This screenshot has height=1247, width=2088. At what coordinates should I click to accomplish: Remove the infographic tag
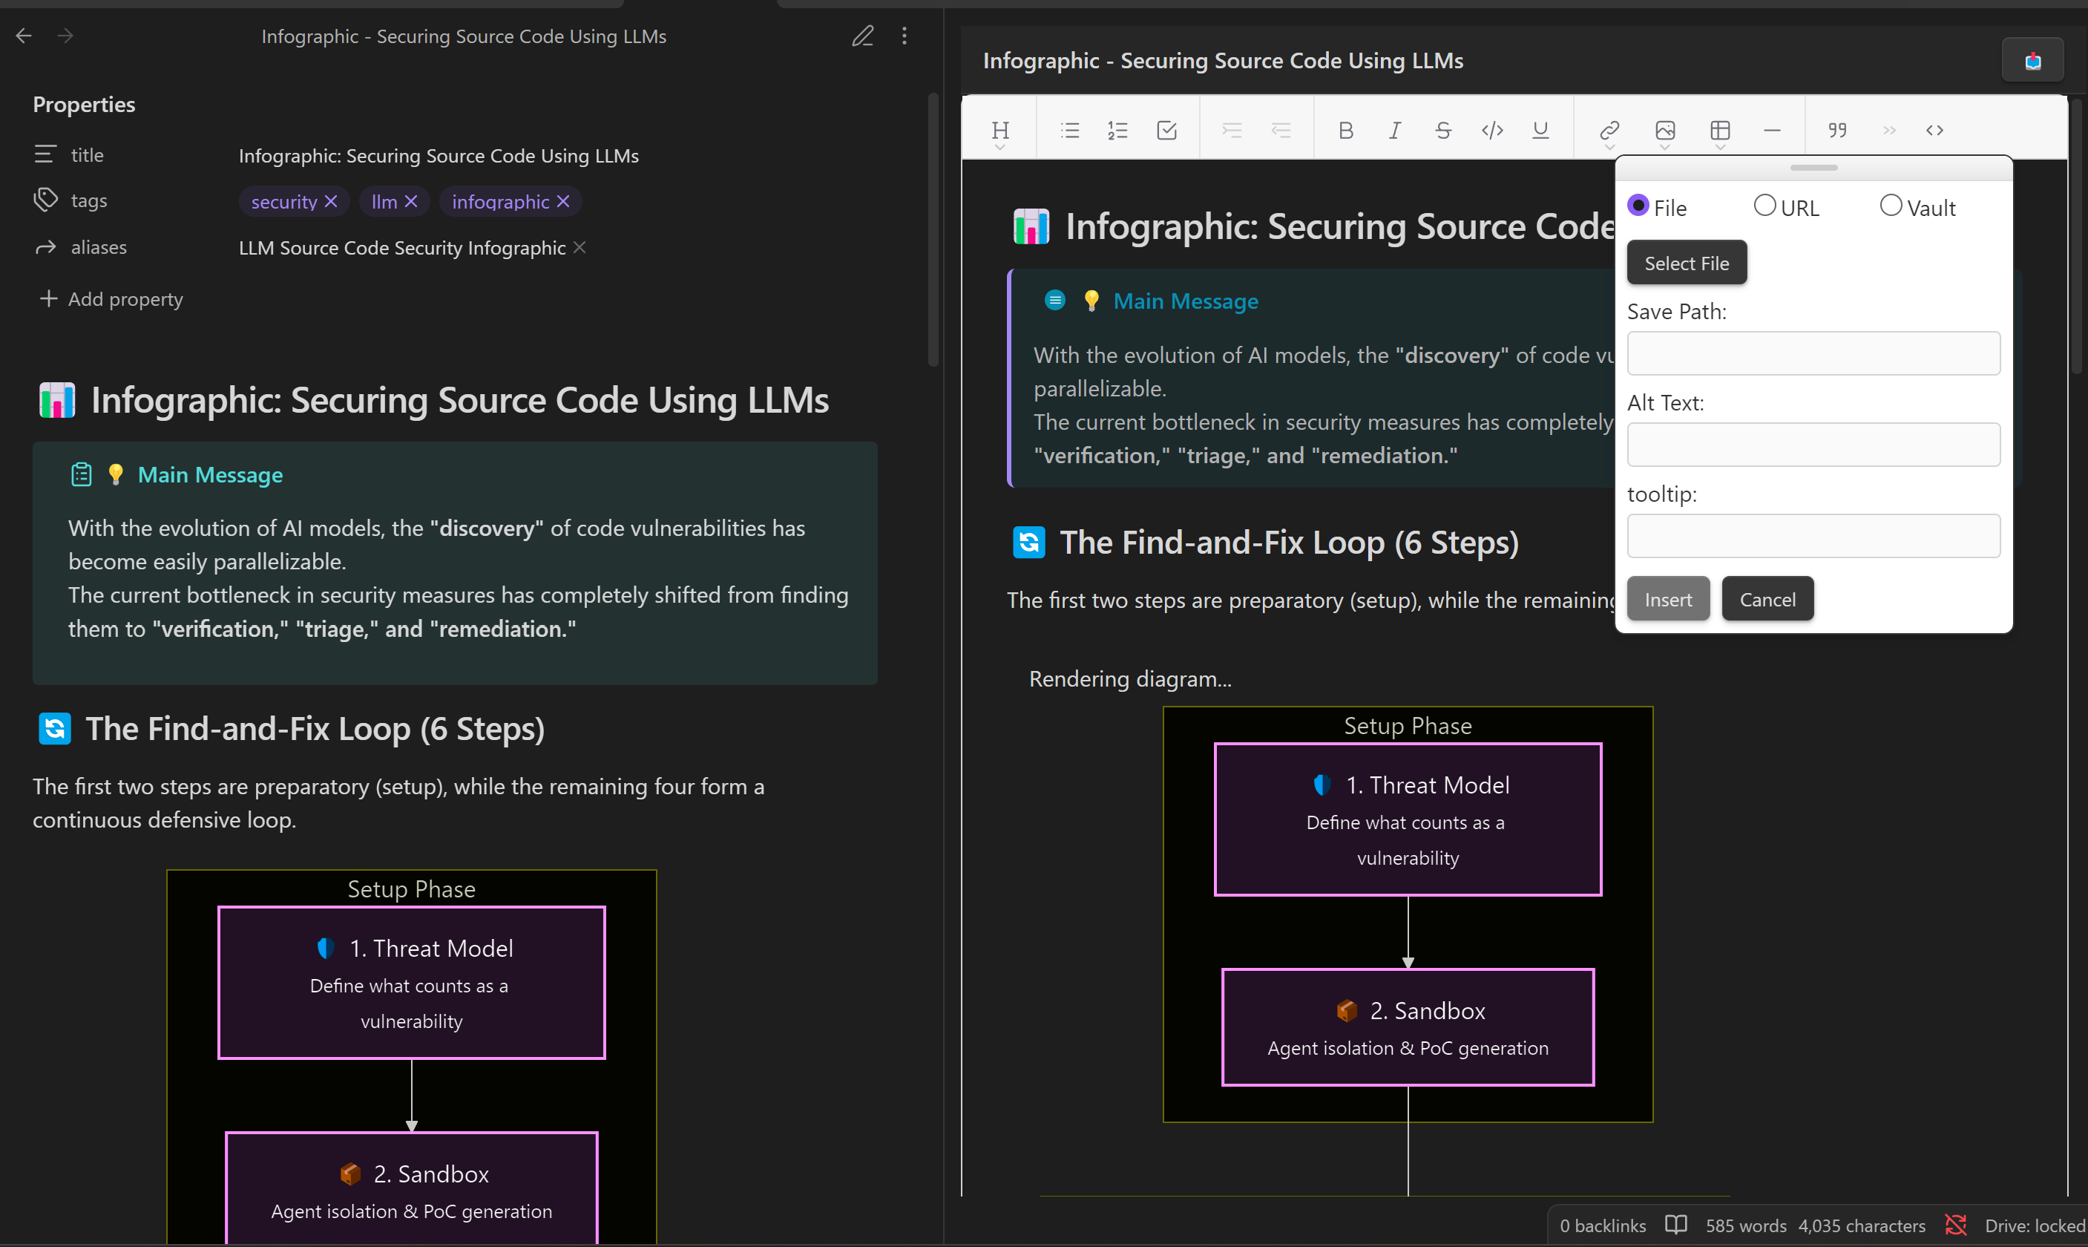pos(562,202)
